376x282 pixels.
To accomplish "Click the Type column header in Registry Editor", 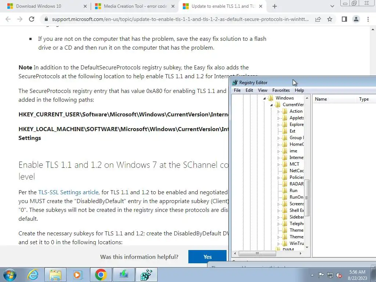I will [x=366, y=99].
